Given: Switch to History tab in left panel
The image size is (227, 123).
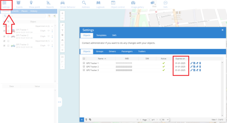Looking at the screenshot, I should coord(34,11).
